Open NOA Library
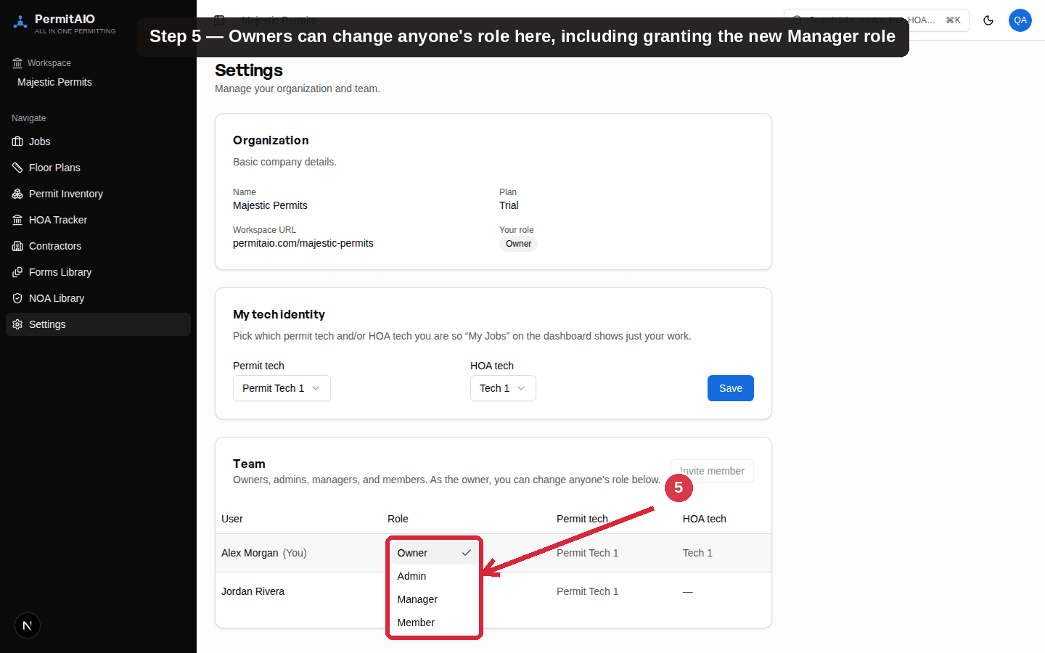Viewport: 1045px width, 653px height. [98, 298]
